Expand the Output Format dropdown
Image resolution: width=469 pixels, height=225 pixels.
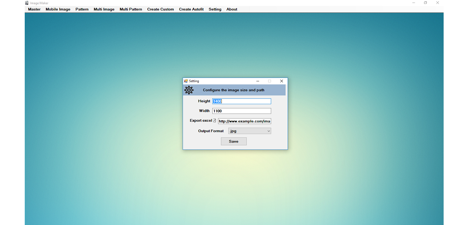[x=250, y=131]
